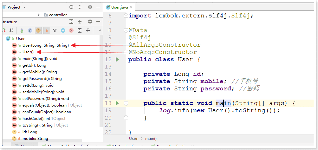Click run gutter icon beside main method
Image resolution: width=318 pixels, height=150 pixels.
[x=117, y=103]
